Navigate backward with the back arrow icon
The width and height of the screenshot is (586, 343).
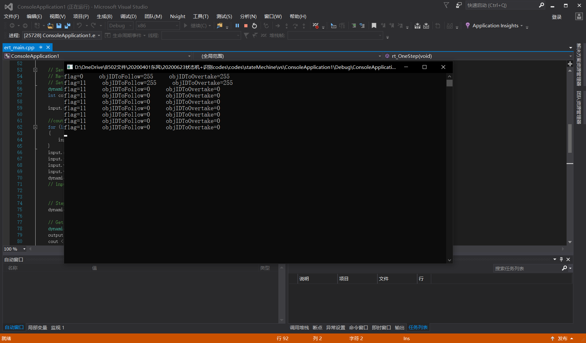click(12, 26)
